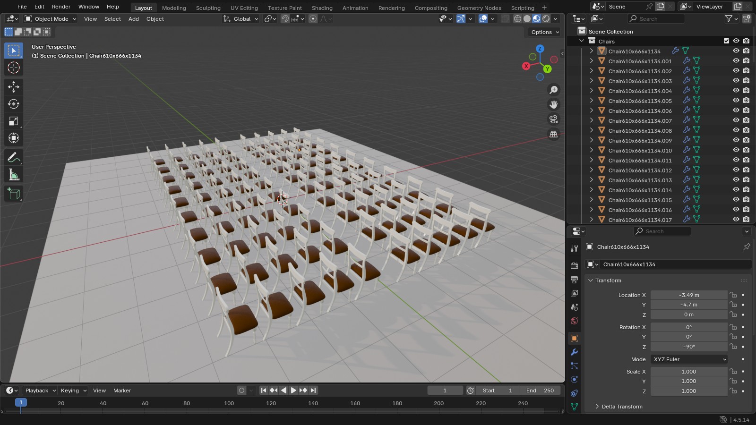Switch to wireframe viewport shading
756x425 pixels.
coord(518,19)
